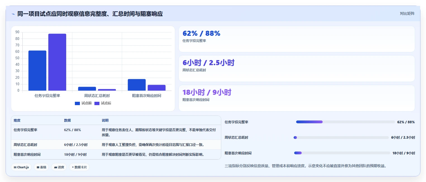Click the 说明 column header in the table
The width and height of the screenshot is (426, 182).
tap(105, 120)
